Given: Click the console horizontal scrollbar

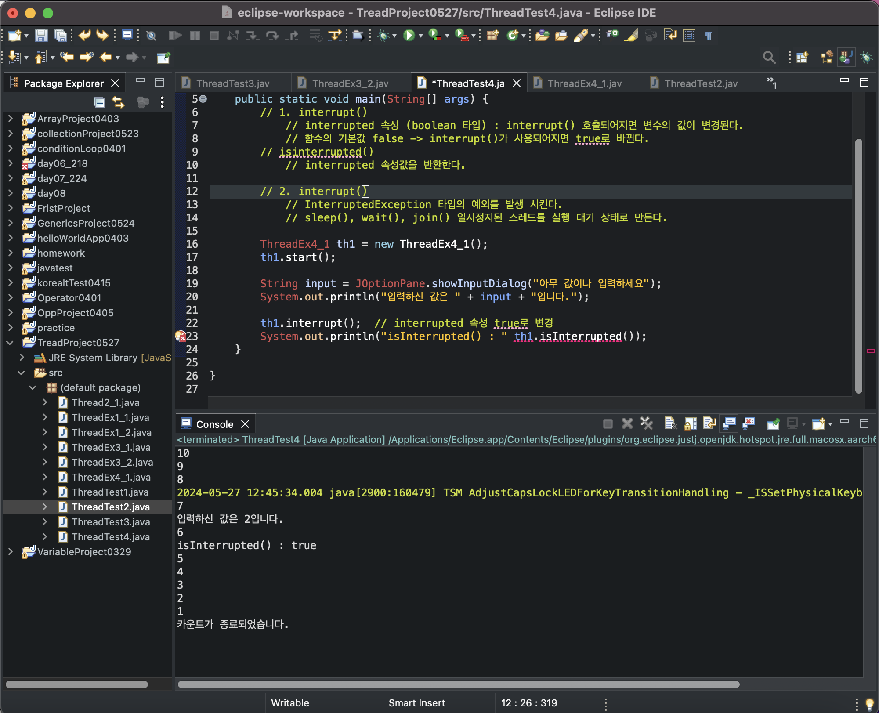Looking at the screenshot, I should point(458,684).
